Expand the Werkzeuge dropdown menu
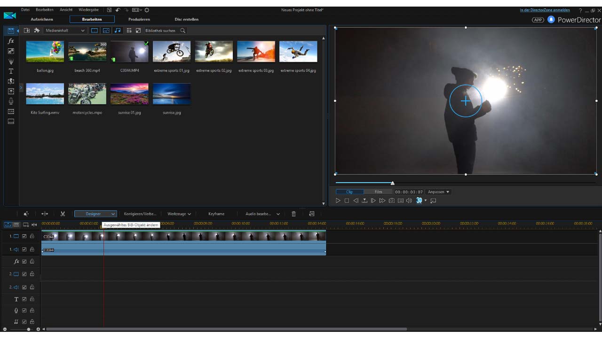This screenshot has width=602, height=338. (x=179, y=214)
